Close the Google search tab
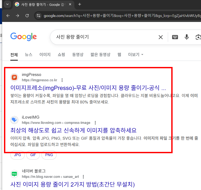Image resolution: width=201 pixels, height=190 pixels. coord(70,4)
